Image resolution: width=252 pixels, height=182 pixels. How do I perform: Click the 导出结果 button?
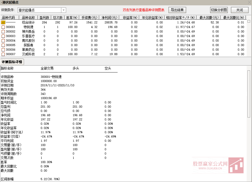pos(177,10)
